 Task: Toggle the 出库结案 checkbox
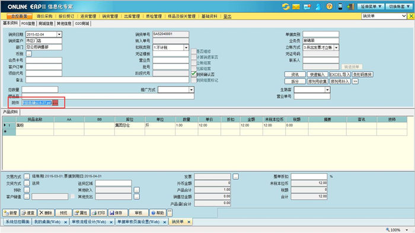tap(194, 69)
